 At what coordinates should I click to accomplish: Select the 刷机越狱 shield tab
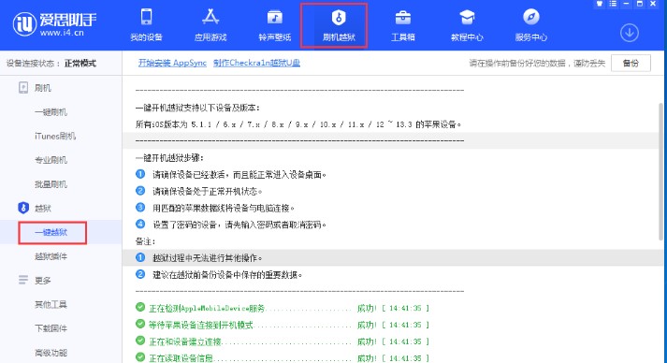pyautogui.click(x=339, y=24)
